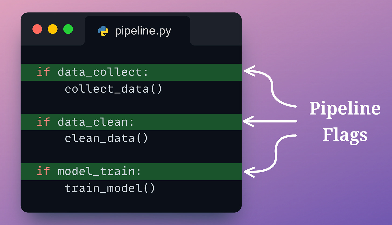
Task: Place cursor on collect_data() call
Action: (113, 89)
